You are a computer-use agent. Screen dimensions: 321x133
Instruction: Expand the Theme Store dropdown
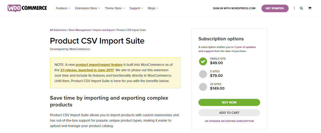[x=115, y=8]
